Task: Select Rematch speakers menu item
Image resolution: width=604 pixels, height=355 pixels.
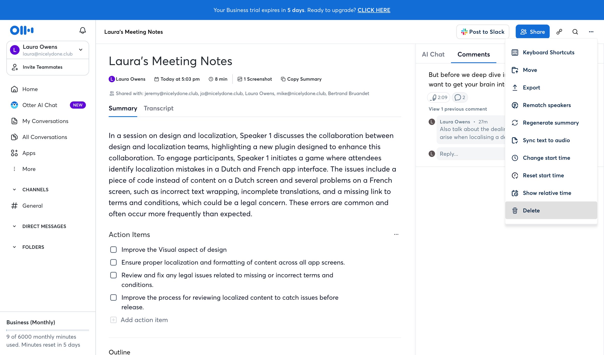Action: pos(551,105)
